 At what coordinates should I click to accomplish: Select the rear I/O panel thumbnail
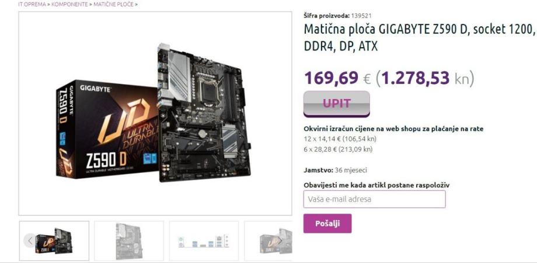pyautogui.click(x=204, y=241)
